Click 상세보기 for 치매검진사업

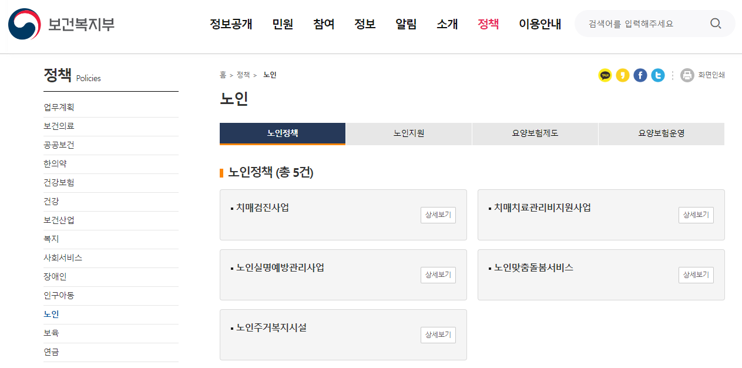[x=438, y=215]
